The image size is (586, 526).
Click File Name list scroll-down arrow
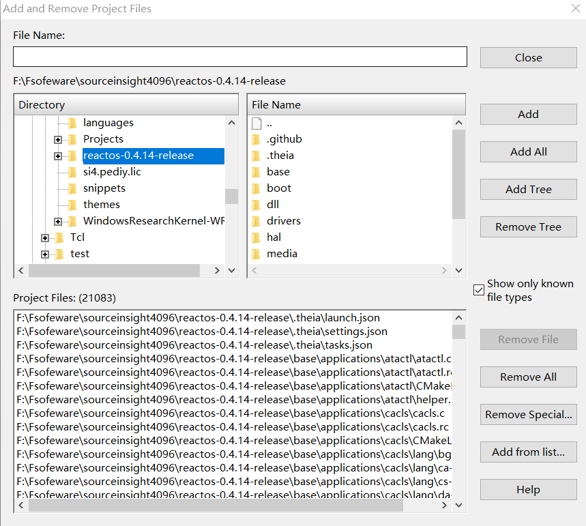coord(458,270)
